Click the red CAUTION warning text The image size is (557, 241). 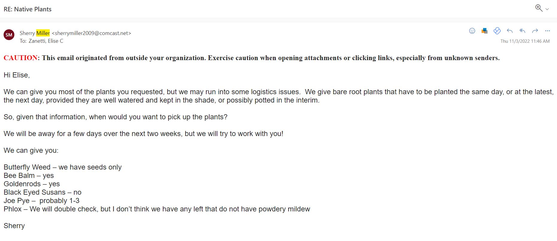point(21,58)
